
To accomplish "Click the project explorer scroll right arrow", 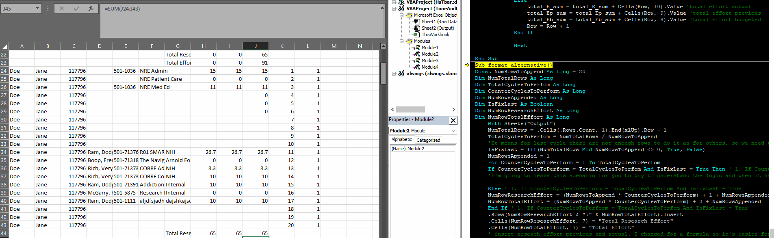I will pos(453,109).
